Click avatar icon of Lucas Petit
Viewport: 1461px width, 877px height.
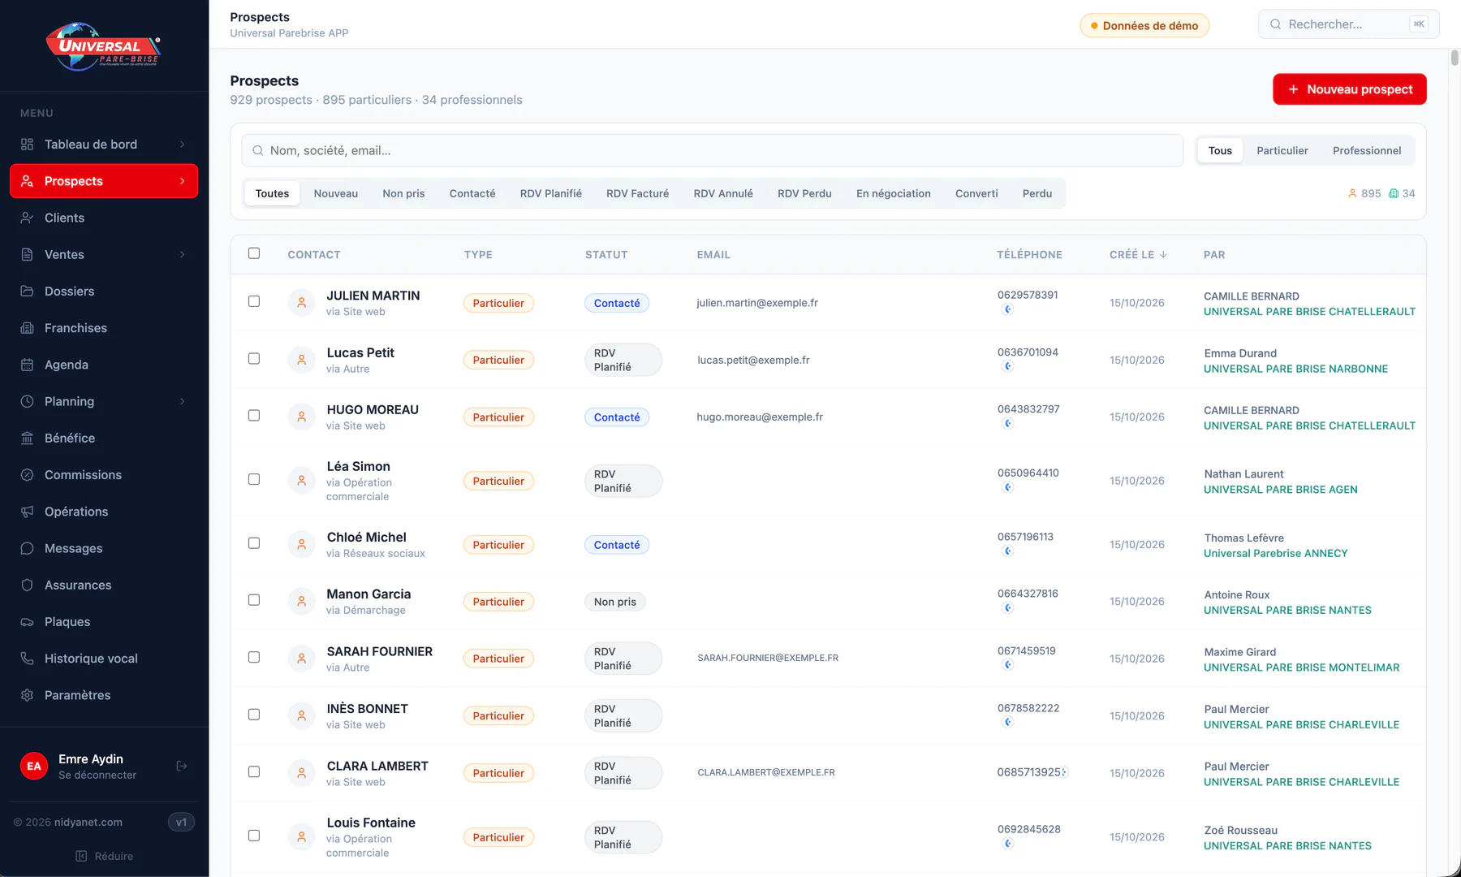pyautogui.click(x=301, y=360)
